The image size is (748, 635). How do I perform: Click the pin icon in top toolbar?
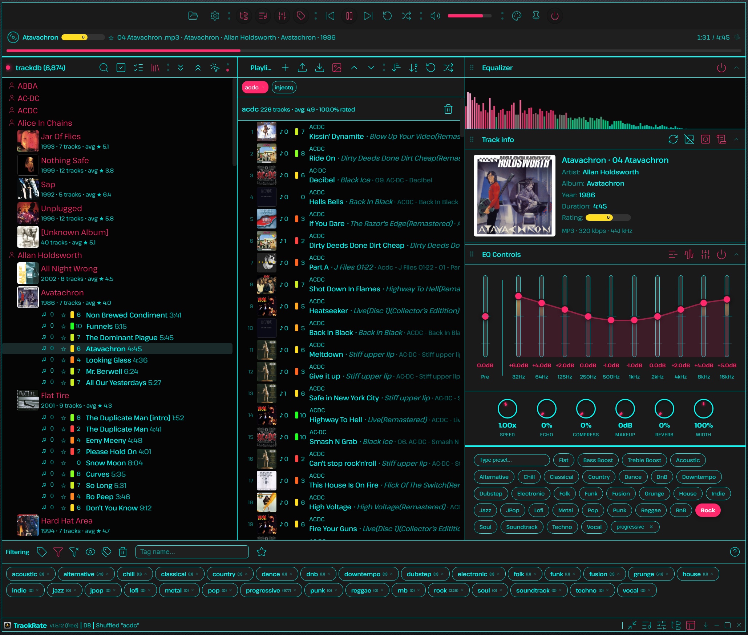tap(536, 16)
